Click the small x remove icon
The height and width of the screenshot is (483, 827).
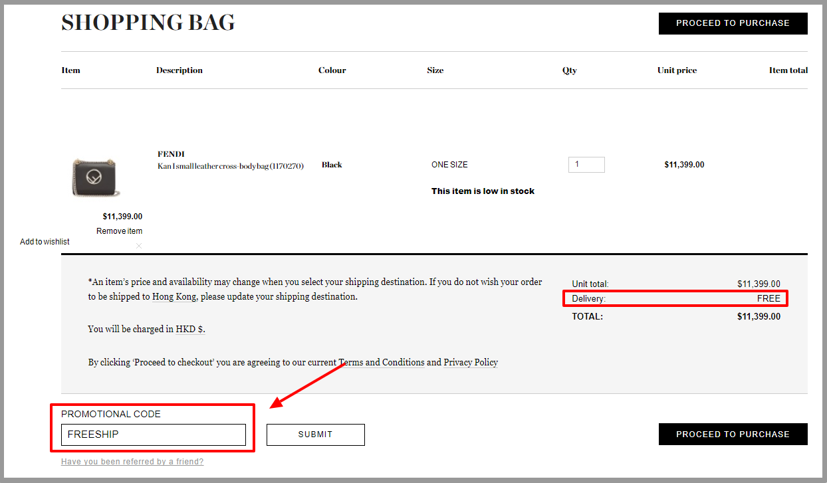[139, 246]
